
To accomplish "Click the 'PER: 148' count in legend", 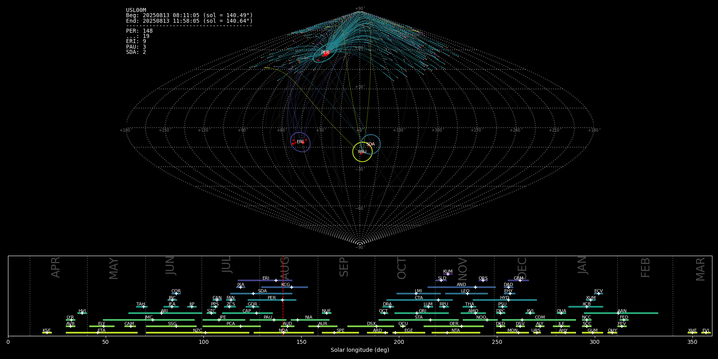I will (x=139, y=31).
